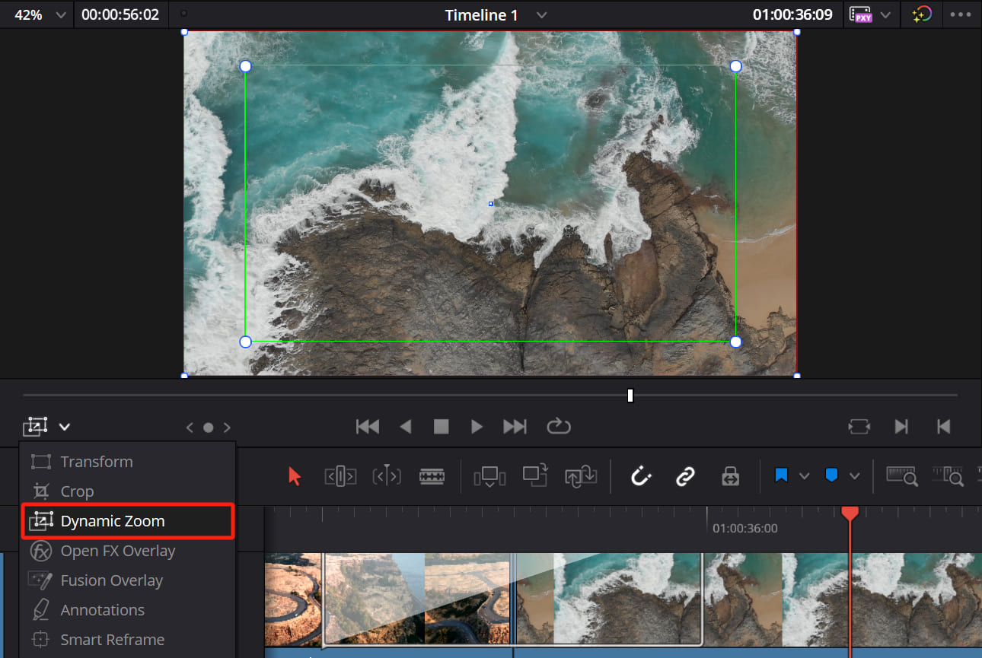Toggle the Position Lock icon
982x658 pixels.
pyautogui.click(x=730, y=476)
